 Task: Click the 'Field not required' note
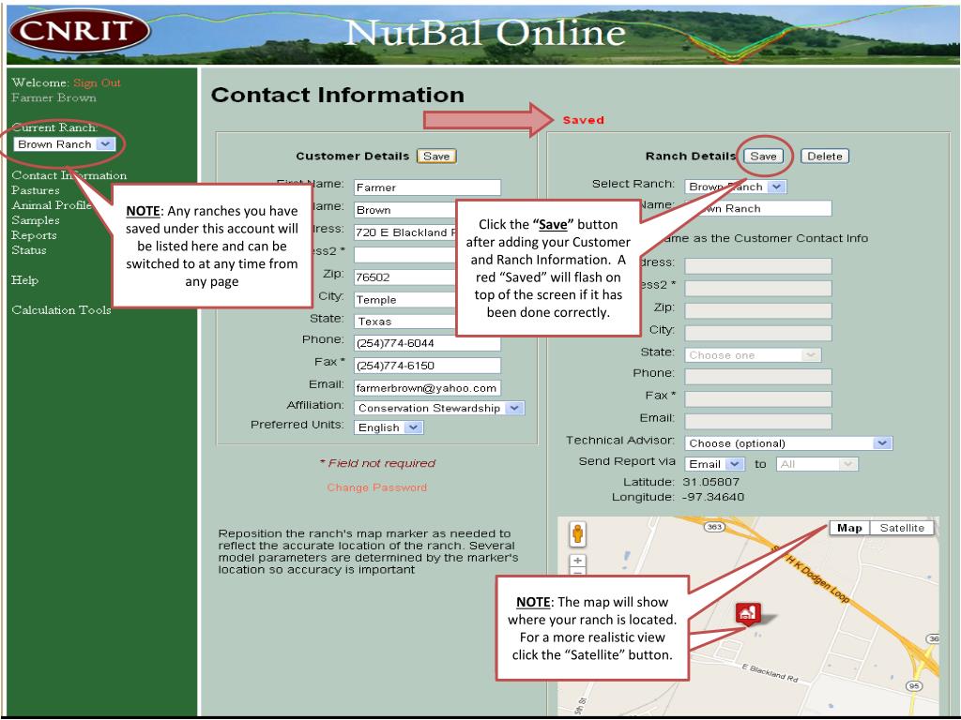tap(377, 463)
